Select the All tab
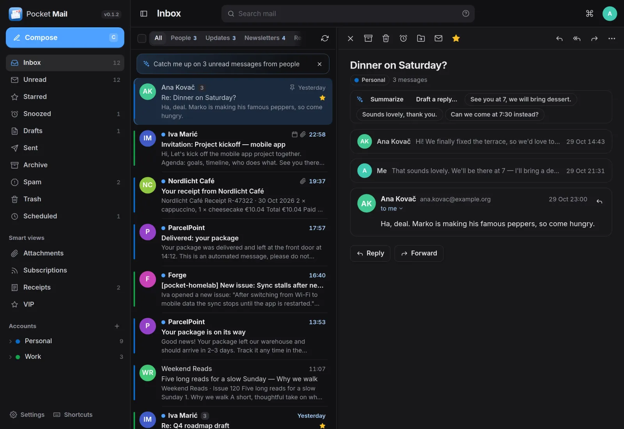Viewport: 624px width, 429px height. tap(158, 38)
